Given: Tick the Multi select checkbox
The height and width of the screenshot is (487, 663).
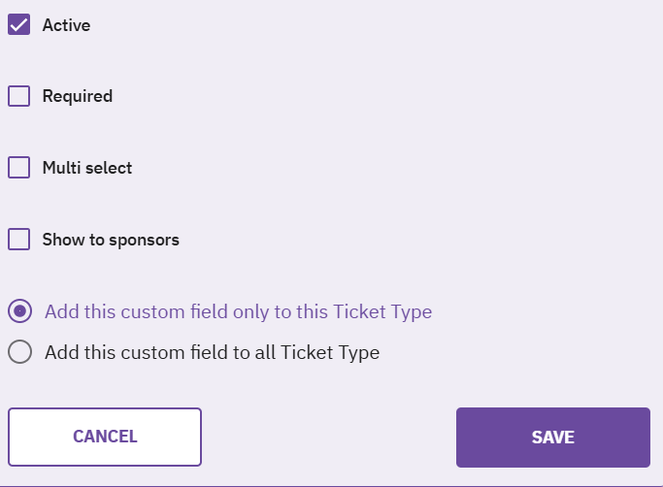Looking at the screenshot, I should click(x=19, y=168).
